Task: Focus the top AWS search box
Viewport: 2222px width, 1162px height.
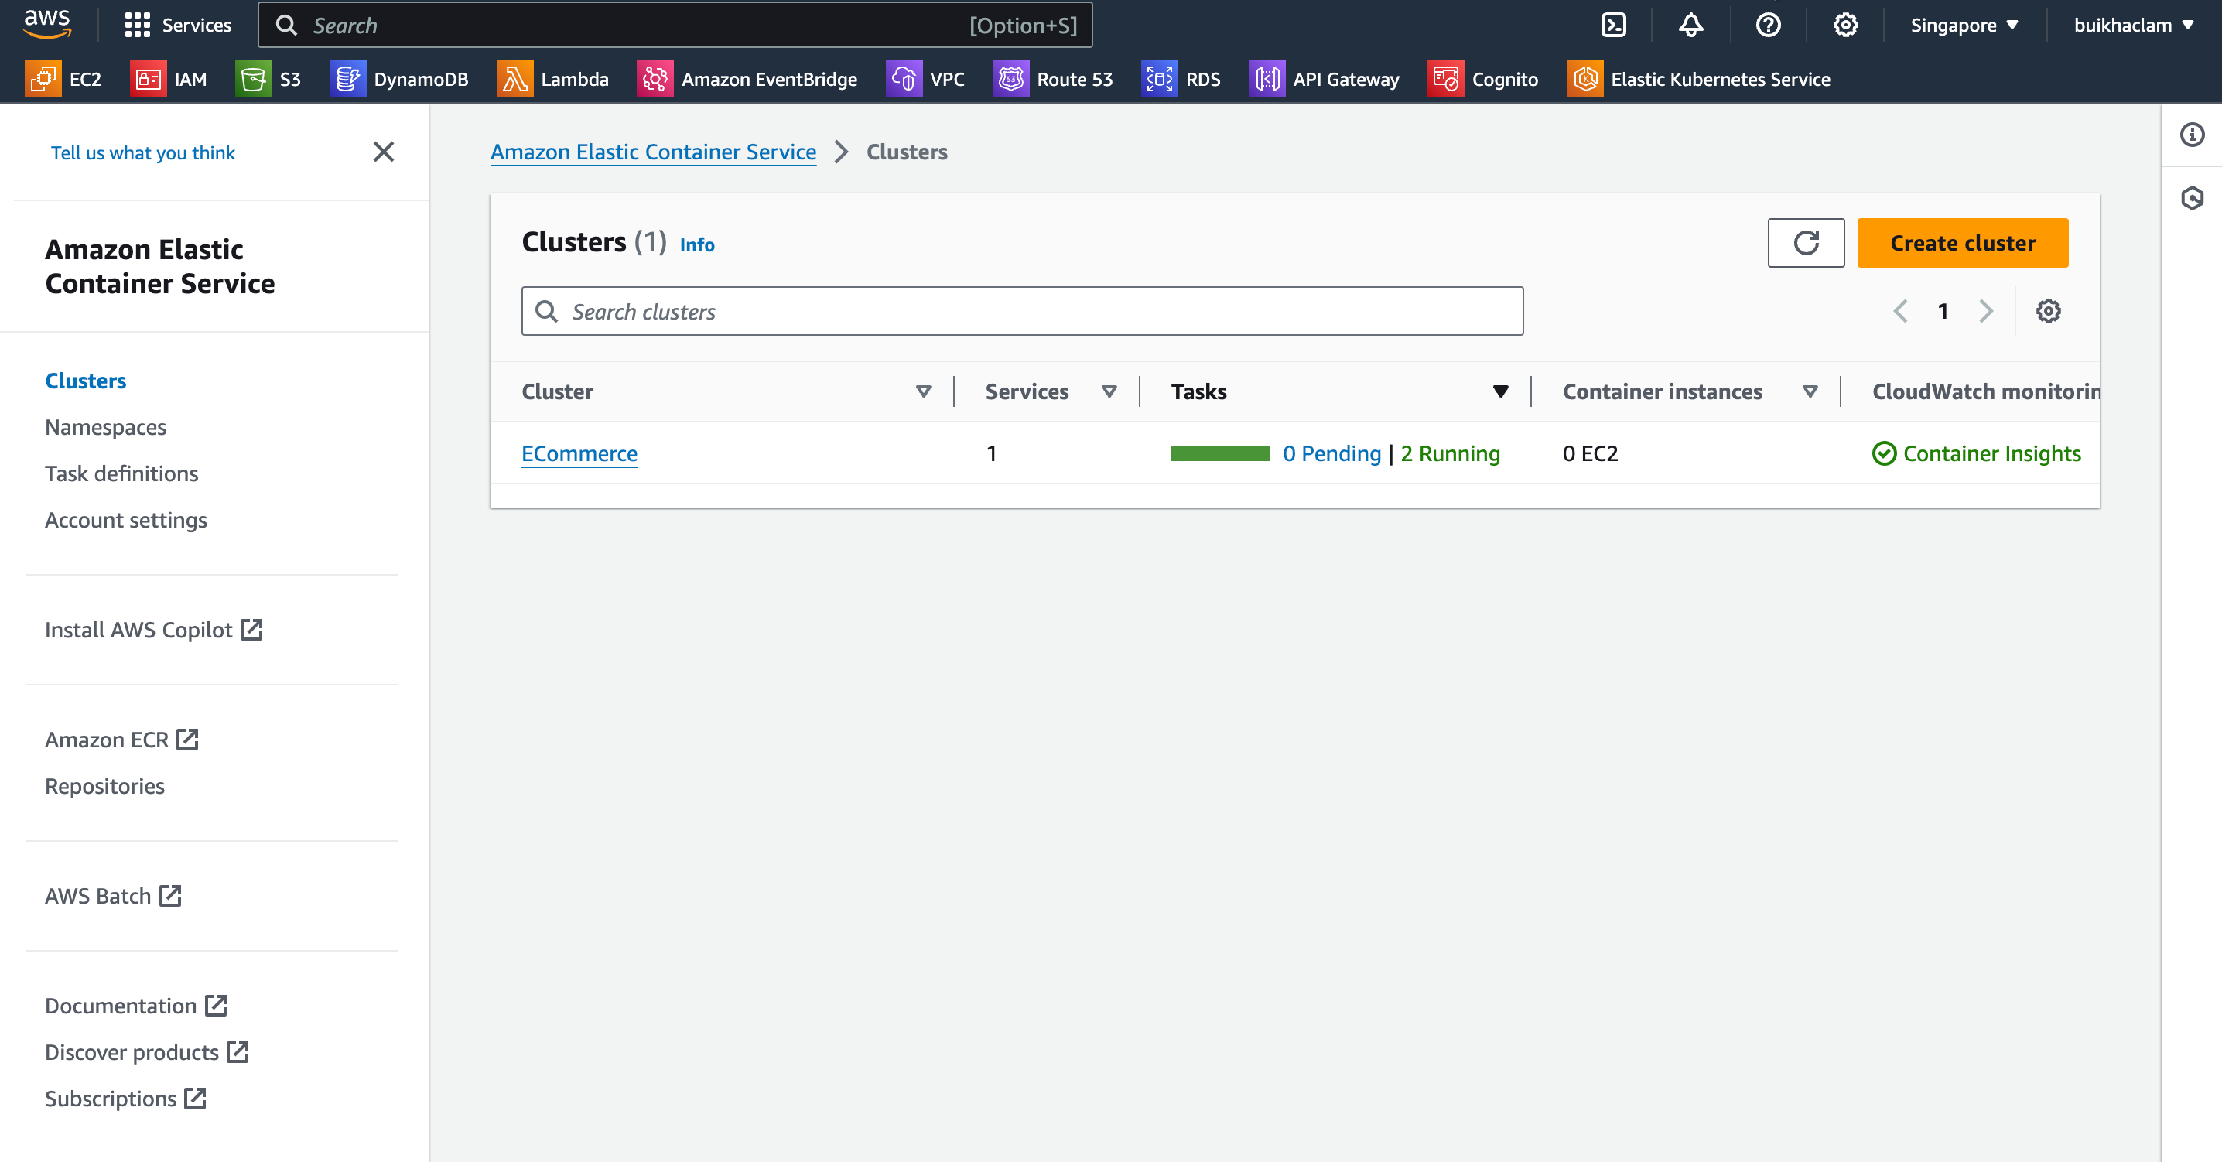Action: pos(675,25)
